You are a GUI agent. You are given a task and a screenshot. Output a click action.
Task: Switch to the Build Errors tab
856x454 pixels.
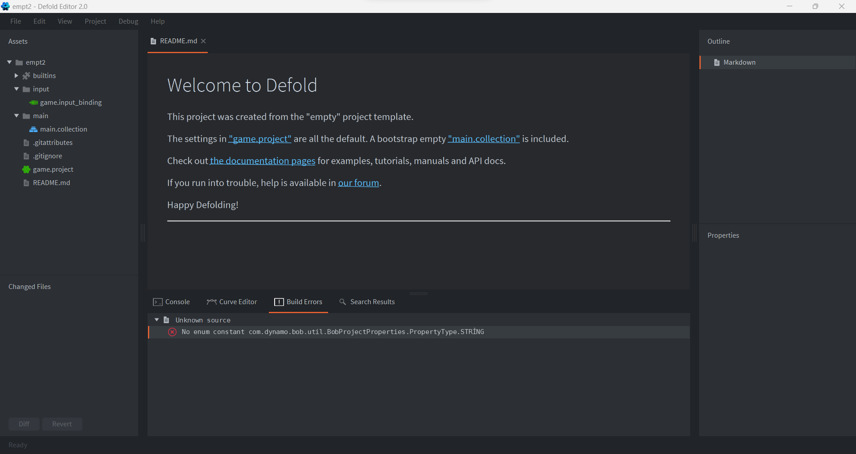[304, 302]
